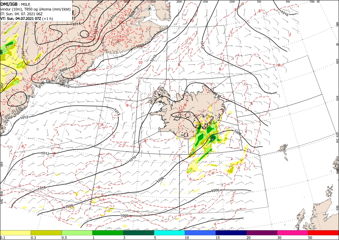
Task: Click the red 50+ legend segment
Action: coord(323,233)
